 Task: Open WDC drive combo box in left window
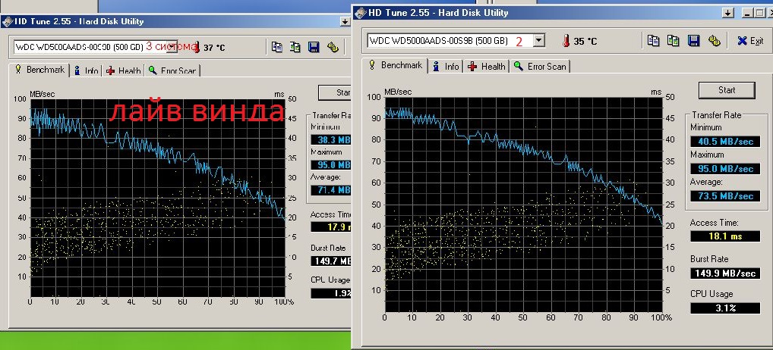click(96, 47)
